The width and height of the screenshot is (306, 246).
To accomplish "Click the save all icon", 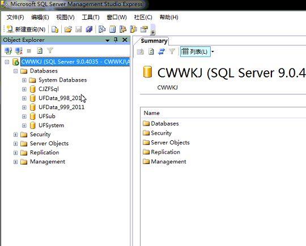I will (89, 29).
